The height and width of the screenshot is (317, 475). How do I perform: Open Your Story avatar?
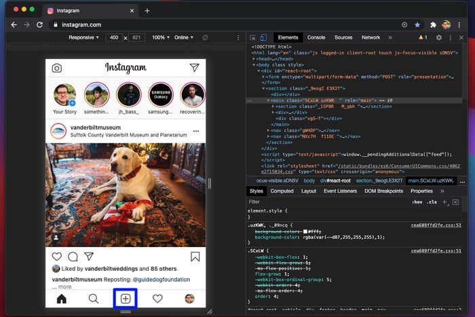(64, 95)
